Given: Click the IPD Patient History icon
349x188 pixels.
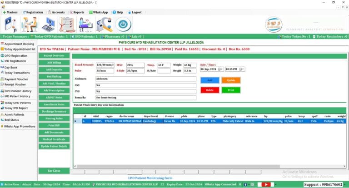Looking at the screenshot, I should coord(2,96).
